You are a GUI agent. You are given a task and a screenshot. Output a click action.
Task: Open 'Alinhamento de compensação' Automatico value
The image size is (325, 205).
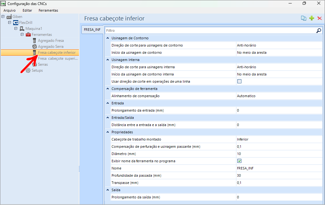279,96
